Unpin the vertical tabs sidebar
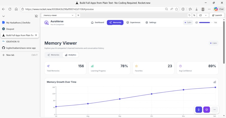Viewport: 226px width, 118px height. [x=36, y=16]
